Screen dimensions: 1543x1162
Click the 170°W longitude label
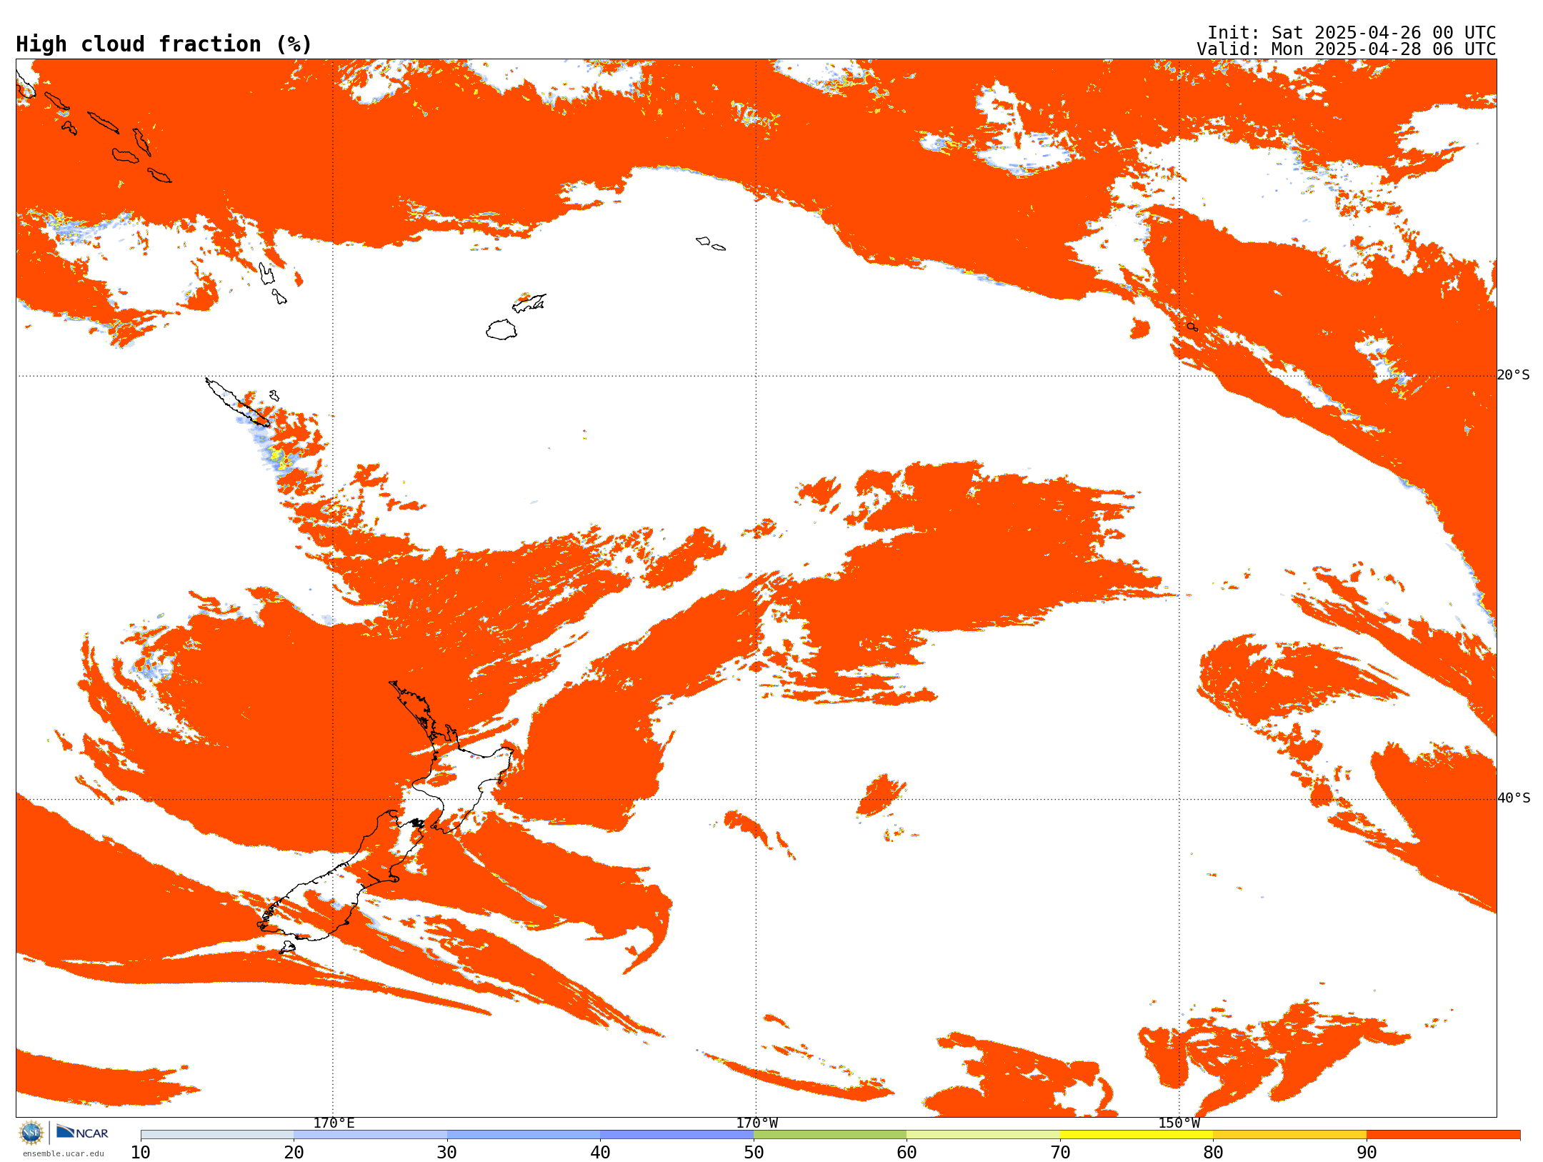757,1123
